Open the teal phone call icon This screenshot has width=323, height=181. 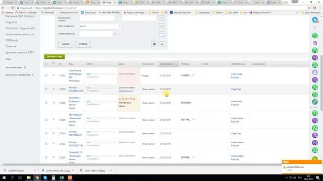pyautogui.click(x=315, y=102)
